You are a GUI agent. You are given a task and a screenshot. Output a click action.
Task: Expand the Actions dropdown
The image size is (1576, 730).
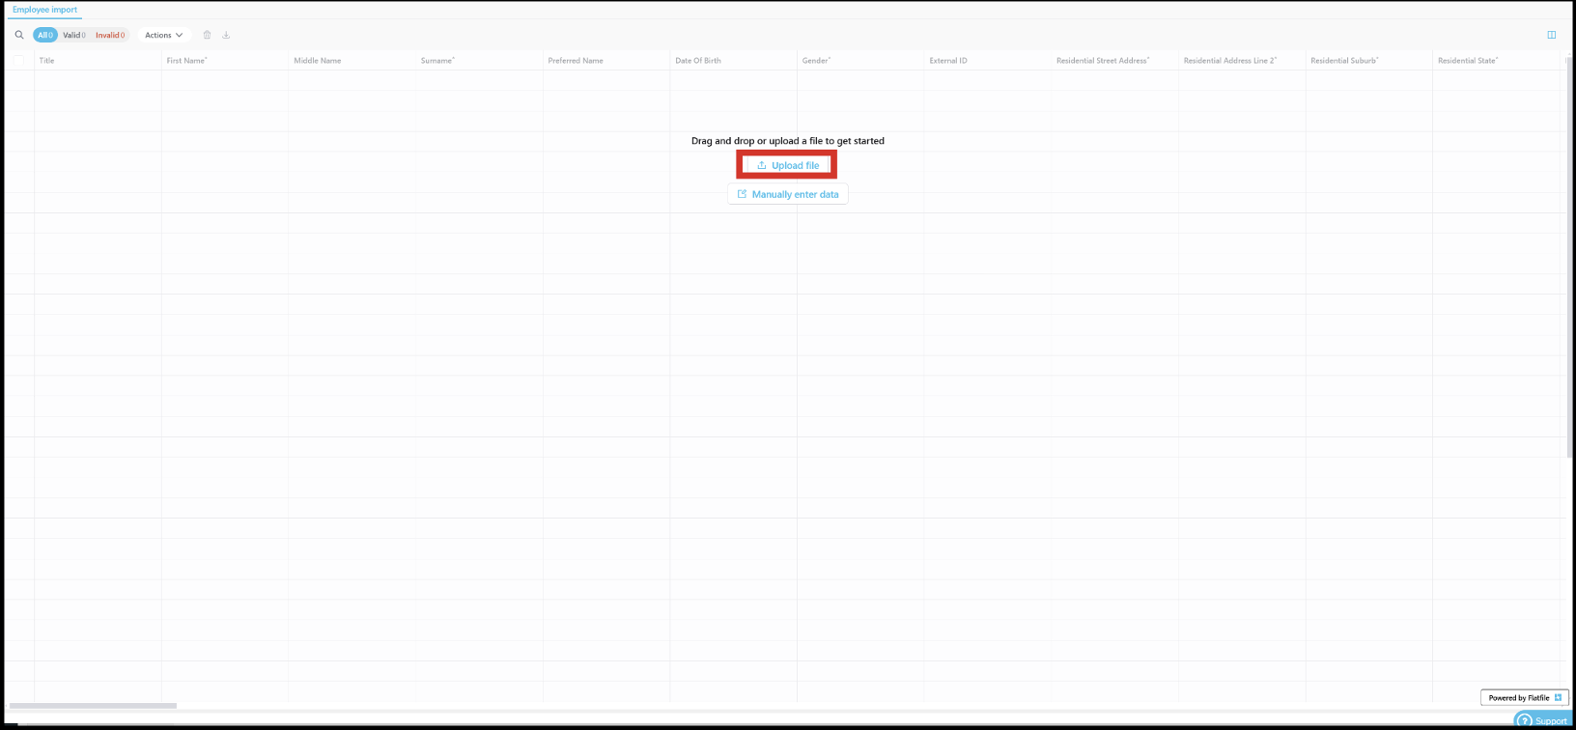click(x=163, y=35)
